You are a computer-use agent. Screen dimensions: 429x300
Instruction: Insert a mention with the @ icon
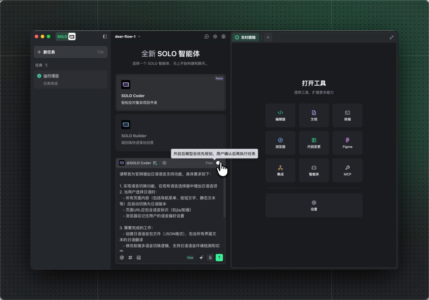122,258
